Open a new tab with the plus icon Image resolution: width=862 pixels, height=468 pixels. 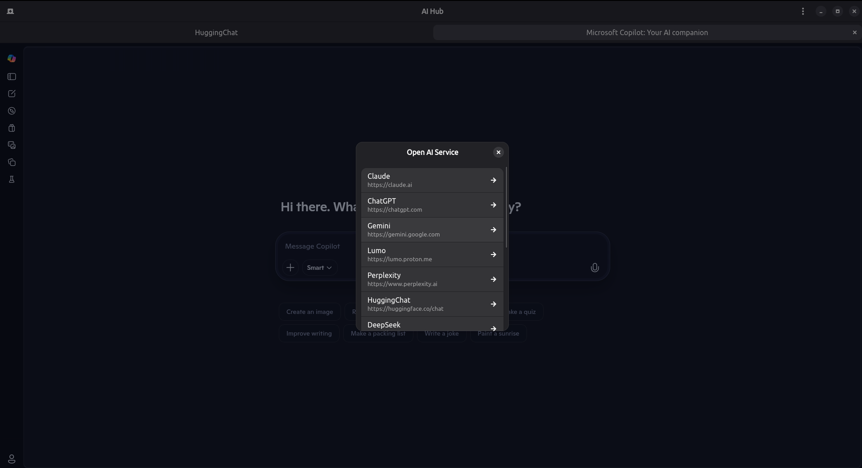(9, 11)
